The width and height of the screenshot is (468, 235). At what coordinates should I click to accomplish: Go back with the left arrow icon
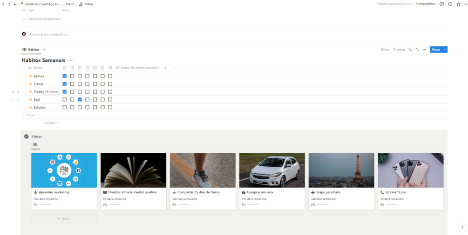click(3, 4)
